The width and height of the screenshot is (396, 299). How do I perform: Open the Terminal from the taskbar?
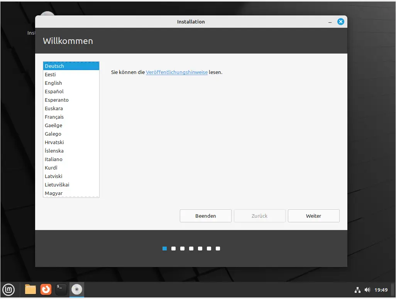[x=61, y=289]
